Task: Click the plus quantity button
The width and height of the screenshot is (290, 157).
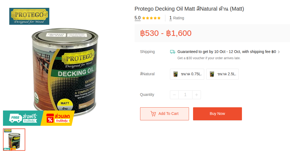Action: (x=197, y=95)
